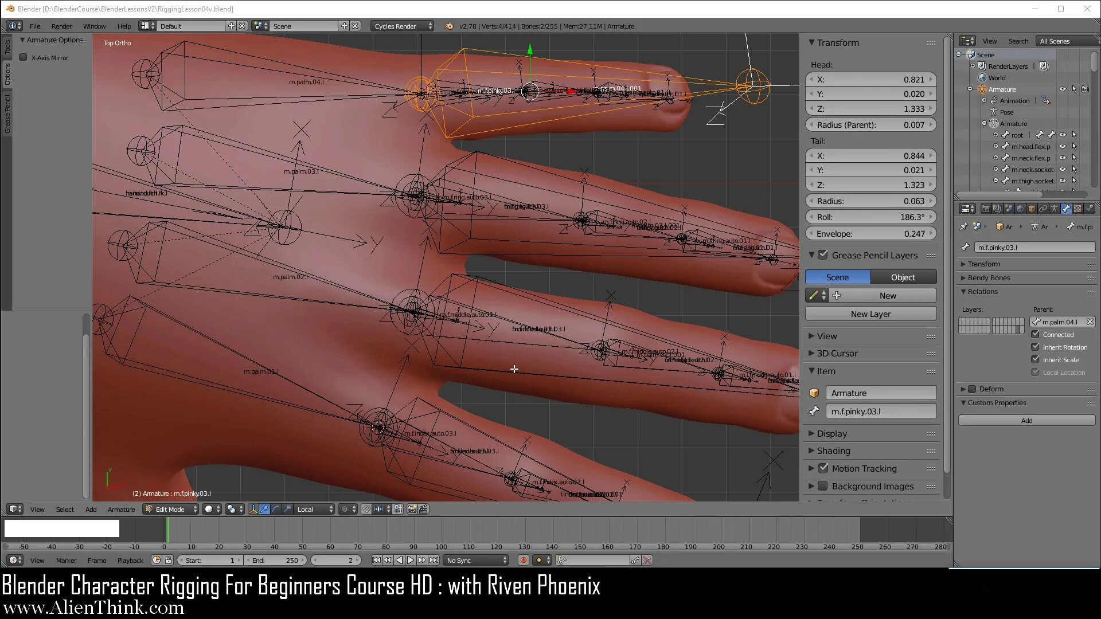Click the timeline End frame field
1101x619 pixels.
[276, 560]
